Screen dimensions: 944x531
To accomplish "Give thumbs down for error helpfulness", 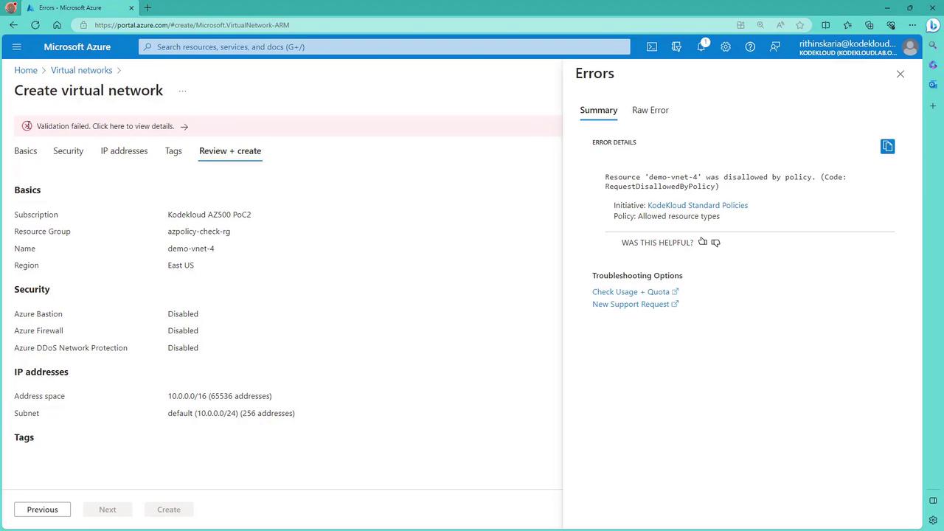I will click(x=715, y=243).
